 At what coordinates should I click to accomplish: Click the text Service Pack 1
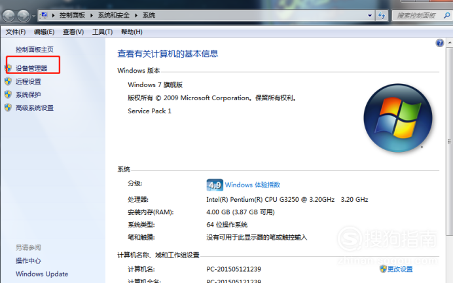(149, 111)
